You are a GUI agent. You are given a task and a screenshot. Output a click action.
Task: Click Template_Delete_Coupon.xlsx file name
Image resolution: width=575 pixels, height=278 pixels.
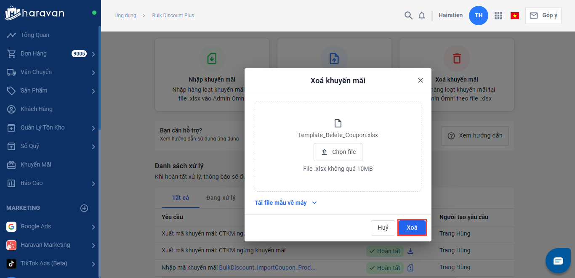click(338, 135)
